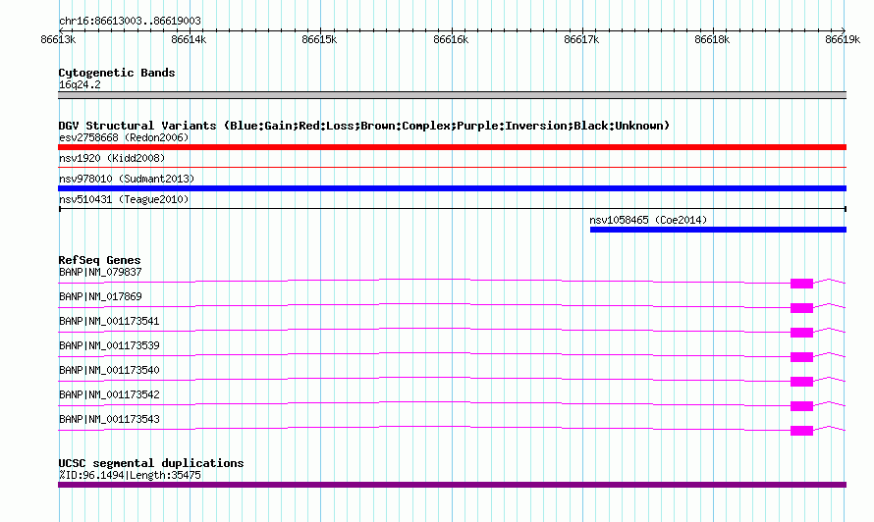The image size is (874, 522).
Task: Click the nsv1058465 (Coe2014) blue bar
Action: pyautogui.click(x=718, y=230)
